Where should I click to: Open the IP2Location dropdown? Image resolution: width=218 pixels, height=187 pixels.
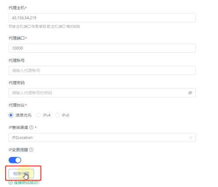click(102, 137)
